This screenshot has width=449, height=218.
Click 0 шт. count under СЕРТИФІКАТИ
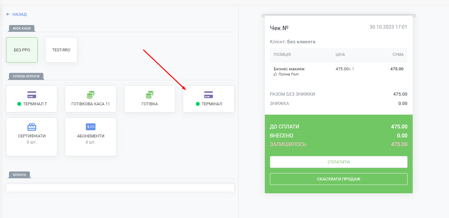[x=32, y=142]
